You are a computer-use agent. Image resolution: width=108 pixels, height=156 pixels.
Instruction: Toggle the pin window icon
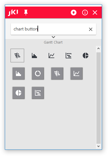click(x=26, y=13)
